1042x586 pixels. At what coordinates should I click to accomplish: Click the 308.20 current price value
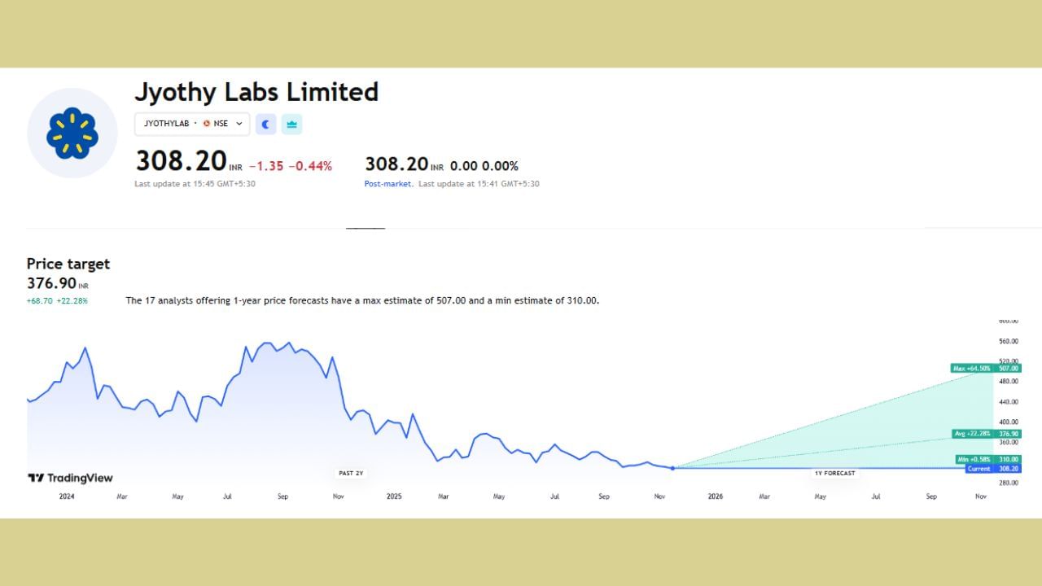click(181, 160)
